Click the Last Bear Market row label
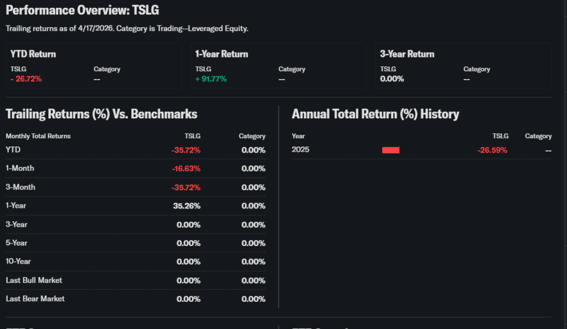 point(35,299)
